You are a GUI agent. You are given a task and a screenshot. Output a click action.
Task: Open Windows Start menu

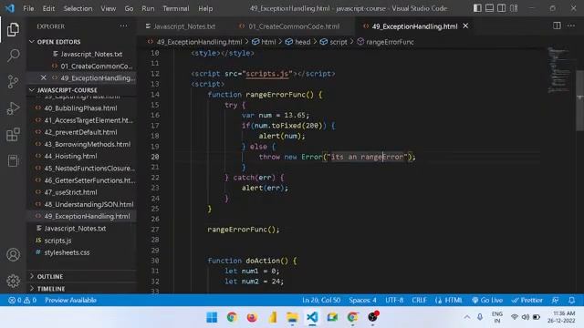tap(212, 317)
